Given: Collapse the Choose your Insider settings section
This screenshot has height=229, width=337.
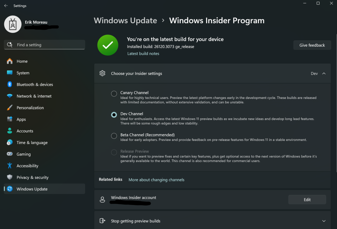Looking at the screenshot, I should click(x=324, y=74).
